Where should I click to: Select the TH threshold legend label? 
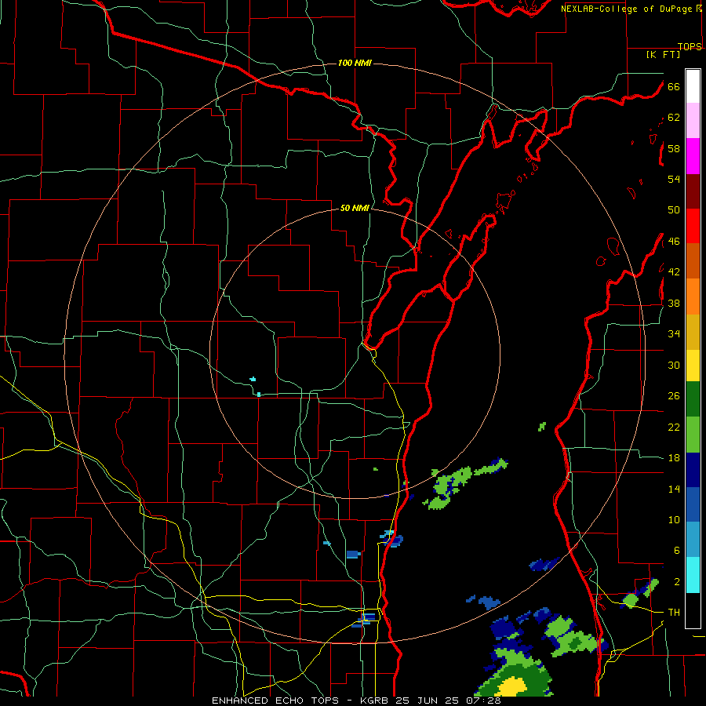point(674,613)
